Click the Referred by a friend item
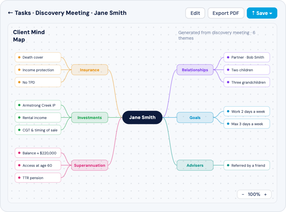 tap(247, 166)
